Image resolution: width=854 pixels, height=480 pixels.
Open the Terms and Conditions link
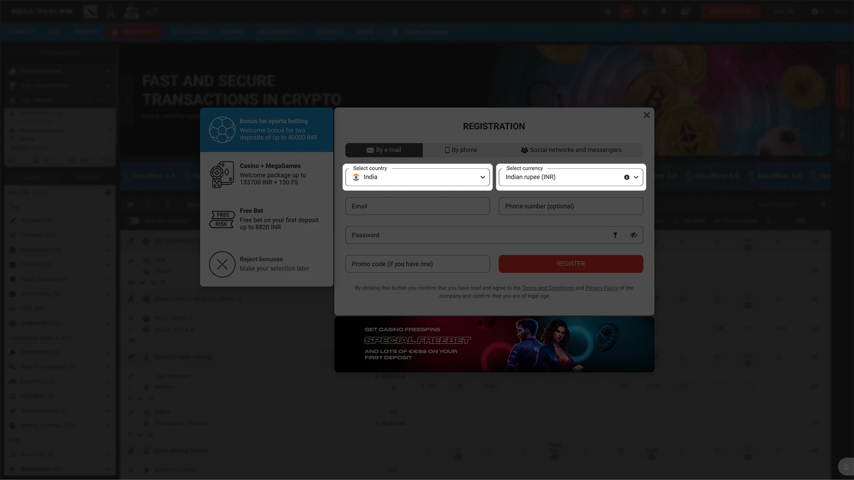point(548,288)
